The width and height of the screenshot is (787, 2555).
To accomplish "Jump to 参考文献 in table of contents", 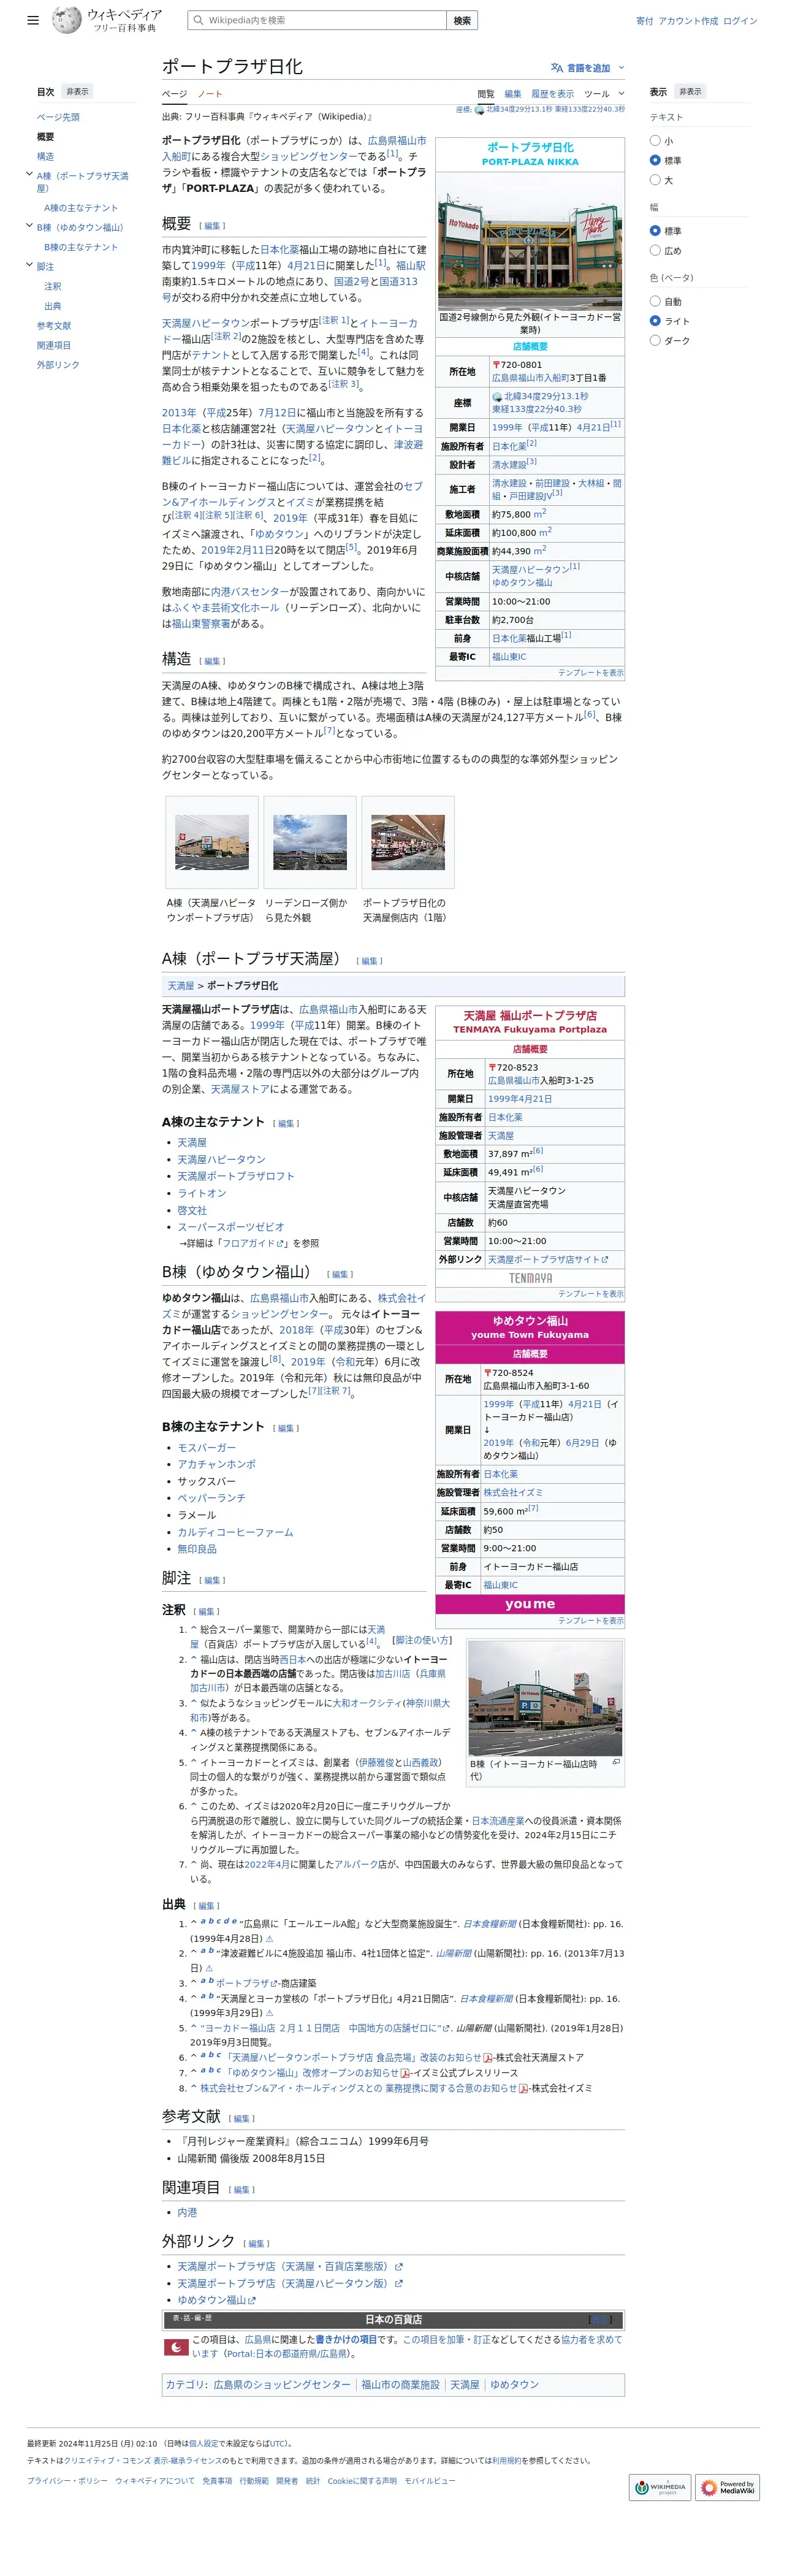I will pos(53,326).
